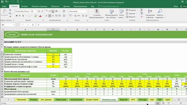Click the Format Painter brush icon
The width and height of the screenshot is (187, 105).
click(x=10, y=17)
